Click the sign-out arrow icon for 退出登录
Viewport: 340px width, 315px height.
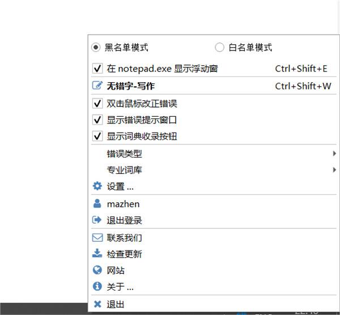click(x=97, y=220)
